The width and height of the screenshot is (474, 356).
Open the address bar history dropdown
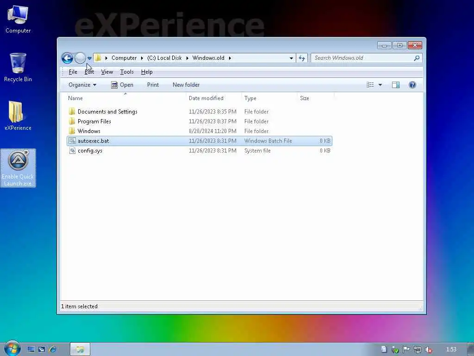(x=291, y=58)
